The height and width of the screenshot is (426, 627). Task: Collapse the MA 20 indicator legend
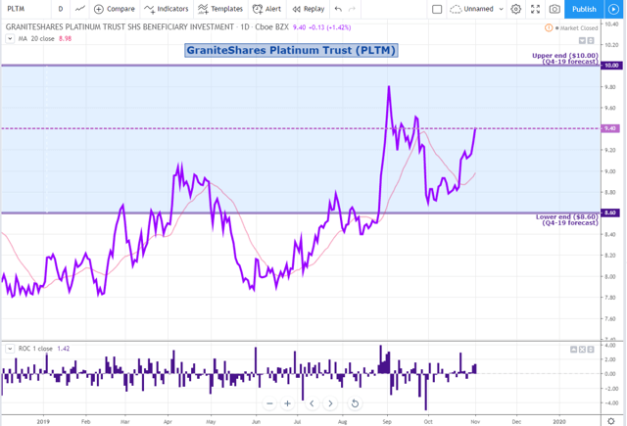pos(10,39)
